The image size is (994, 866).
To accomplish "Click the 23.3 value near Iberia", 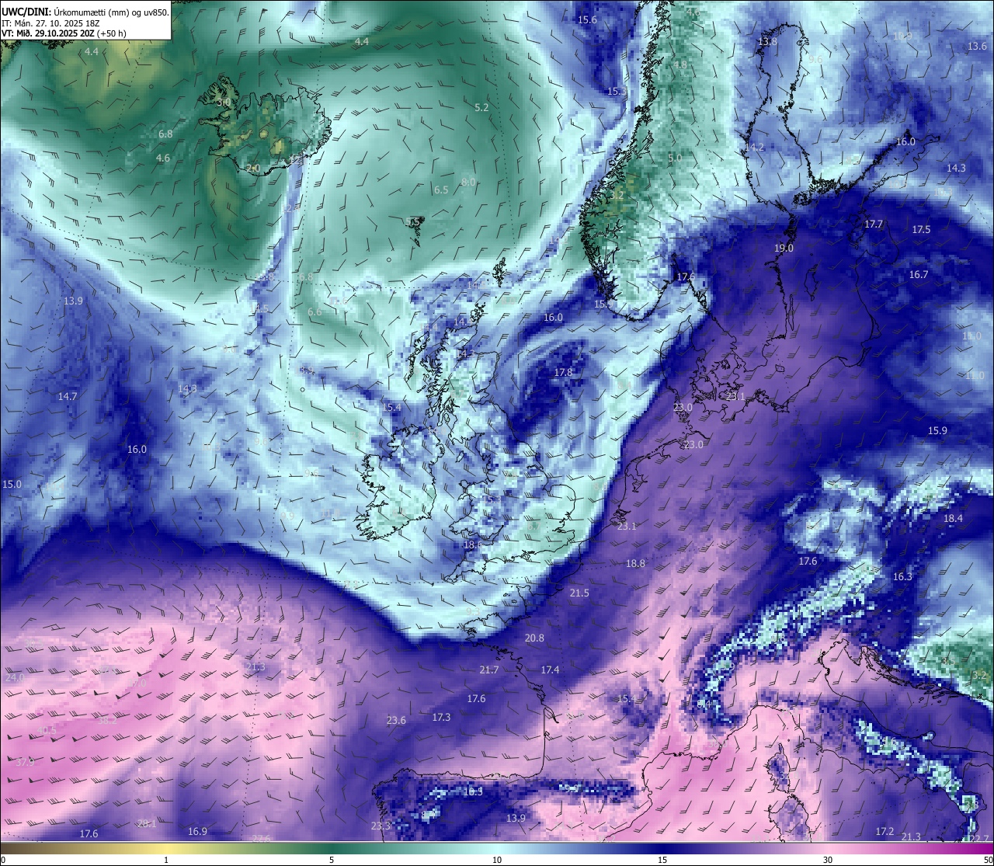I will 381,826.
